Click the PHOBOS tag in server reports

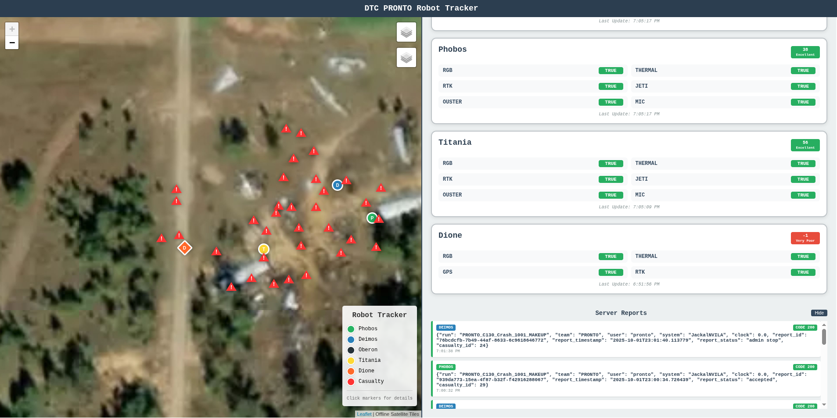(x=445, y=367)
